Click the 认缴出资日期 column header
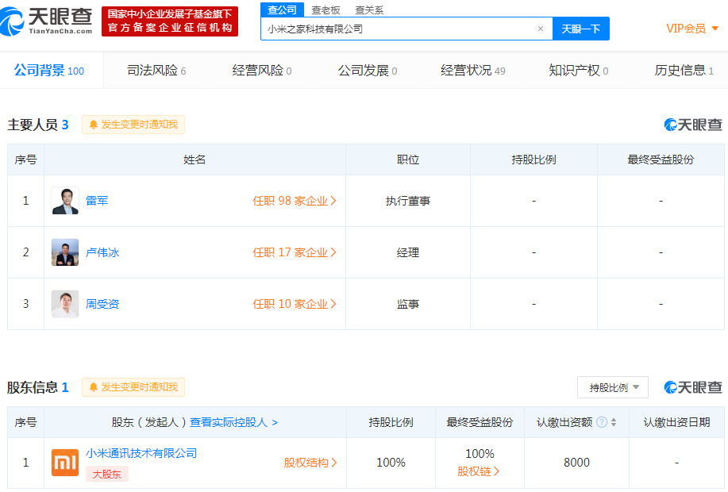 coord(676,422)
